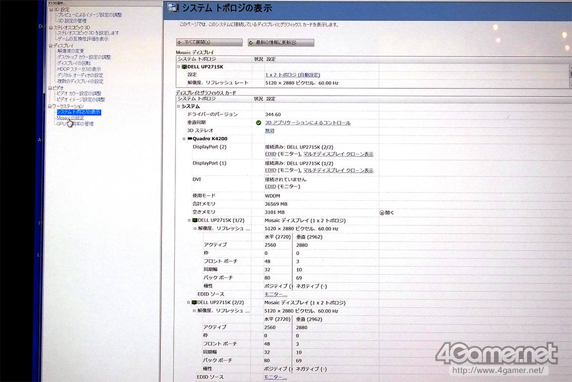This screenshot has height=382, width=572.
Task: Click 接続されていません text in DVI row
Action: [x=285, y=180]
